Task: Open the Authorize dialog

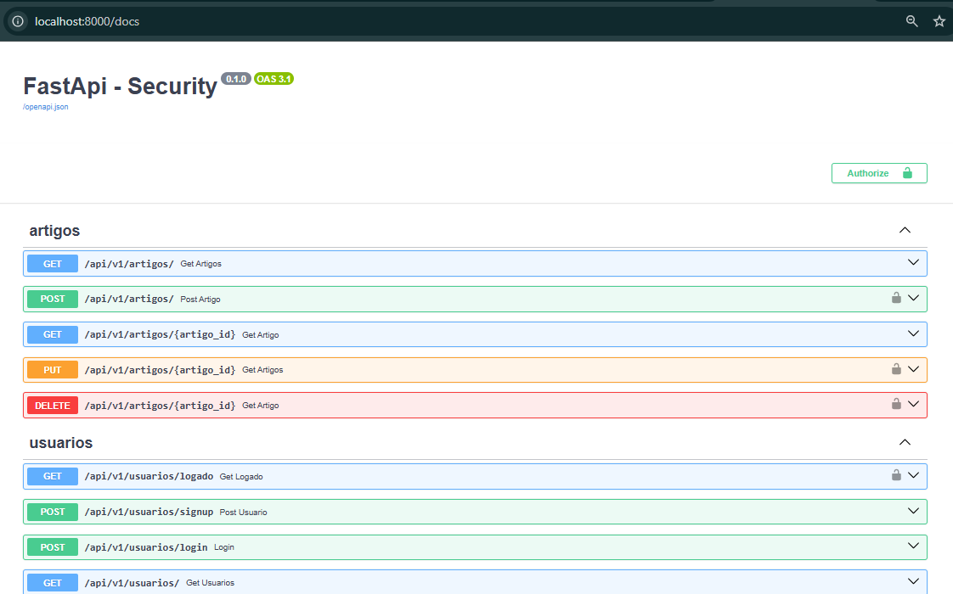Action: coord(879,173)
